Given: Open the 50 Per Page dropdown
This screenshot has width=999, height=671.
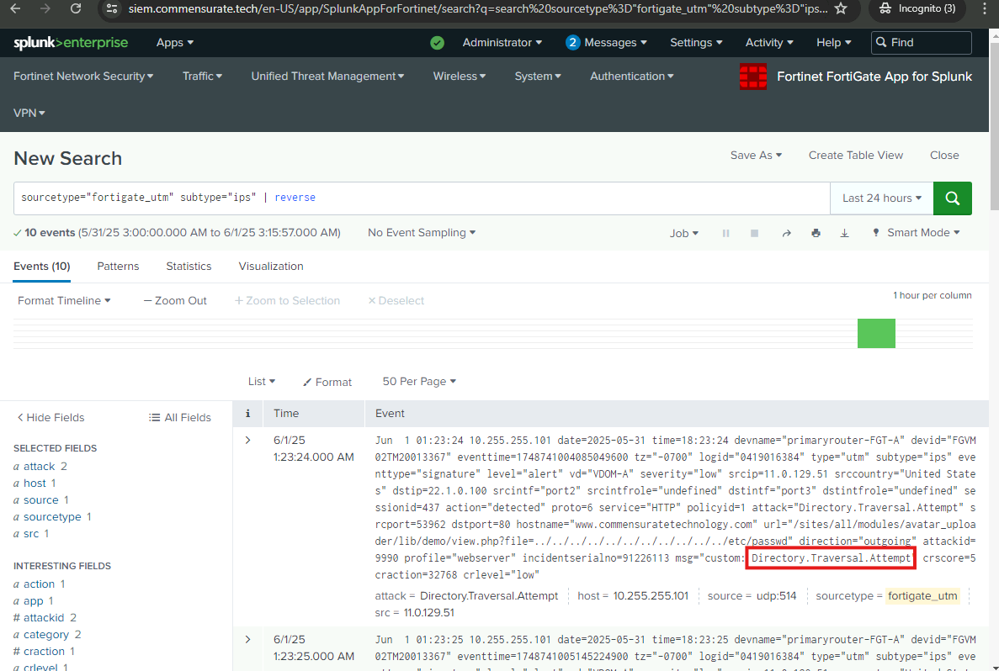Looking at the screenshot, I should point(418,382).
